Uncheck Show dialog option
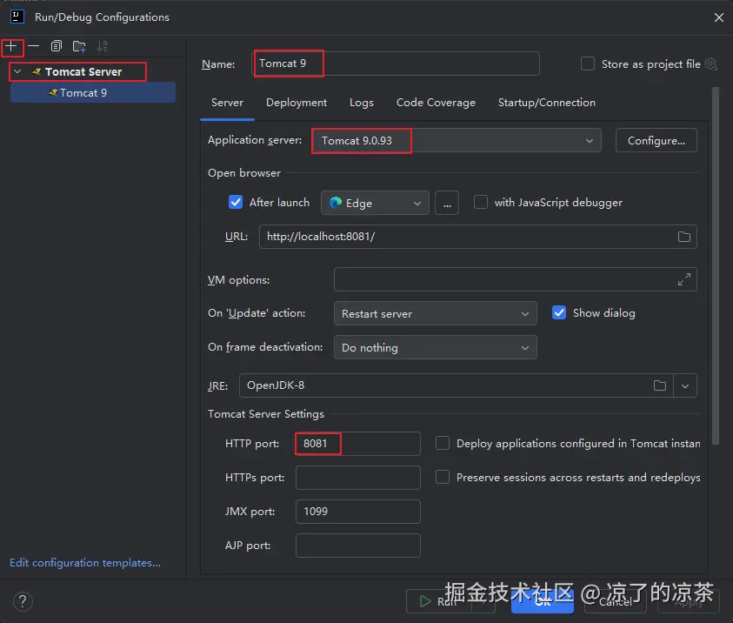The height and width of the screenshot is (623, 733). [558, 313]
